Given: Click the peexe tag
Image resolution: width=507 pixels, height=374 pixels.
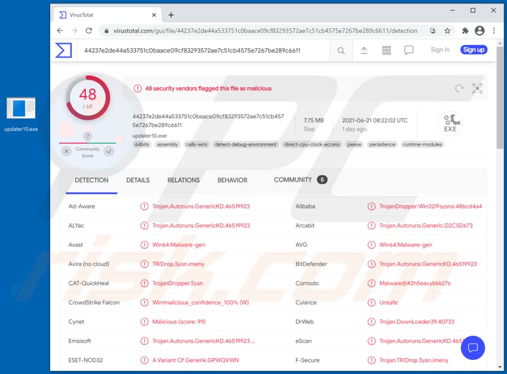Looking at the screenshot, I should 354,144.
